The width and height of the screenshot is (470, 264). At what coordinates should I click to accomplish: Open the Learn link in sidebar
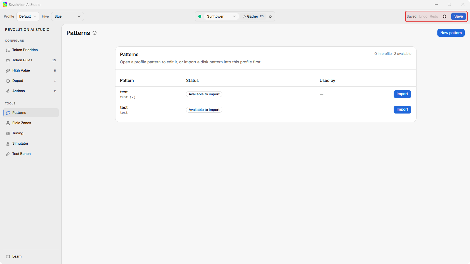(31, 256)
